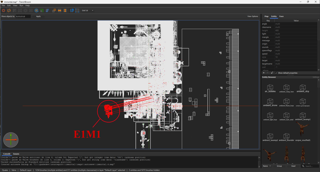
Task: Select the clip tool
Action: [x=14, y=10]
